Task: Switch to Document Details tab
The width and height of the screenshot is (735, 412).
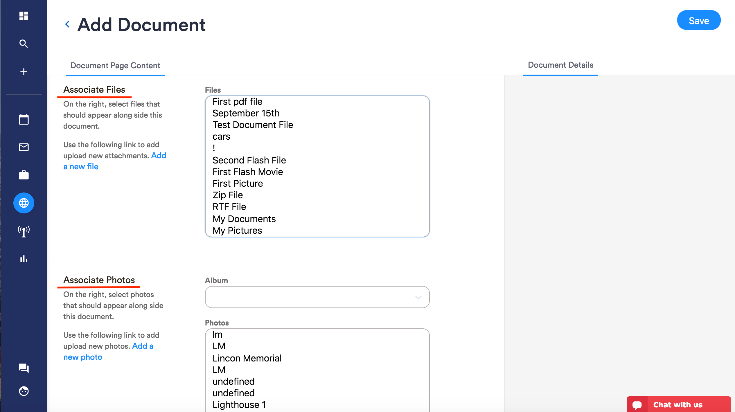Action: (x=560, y=65)
